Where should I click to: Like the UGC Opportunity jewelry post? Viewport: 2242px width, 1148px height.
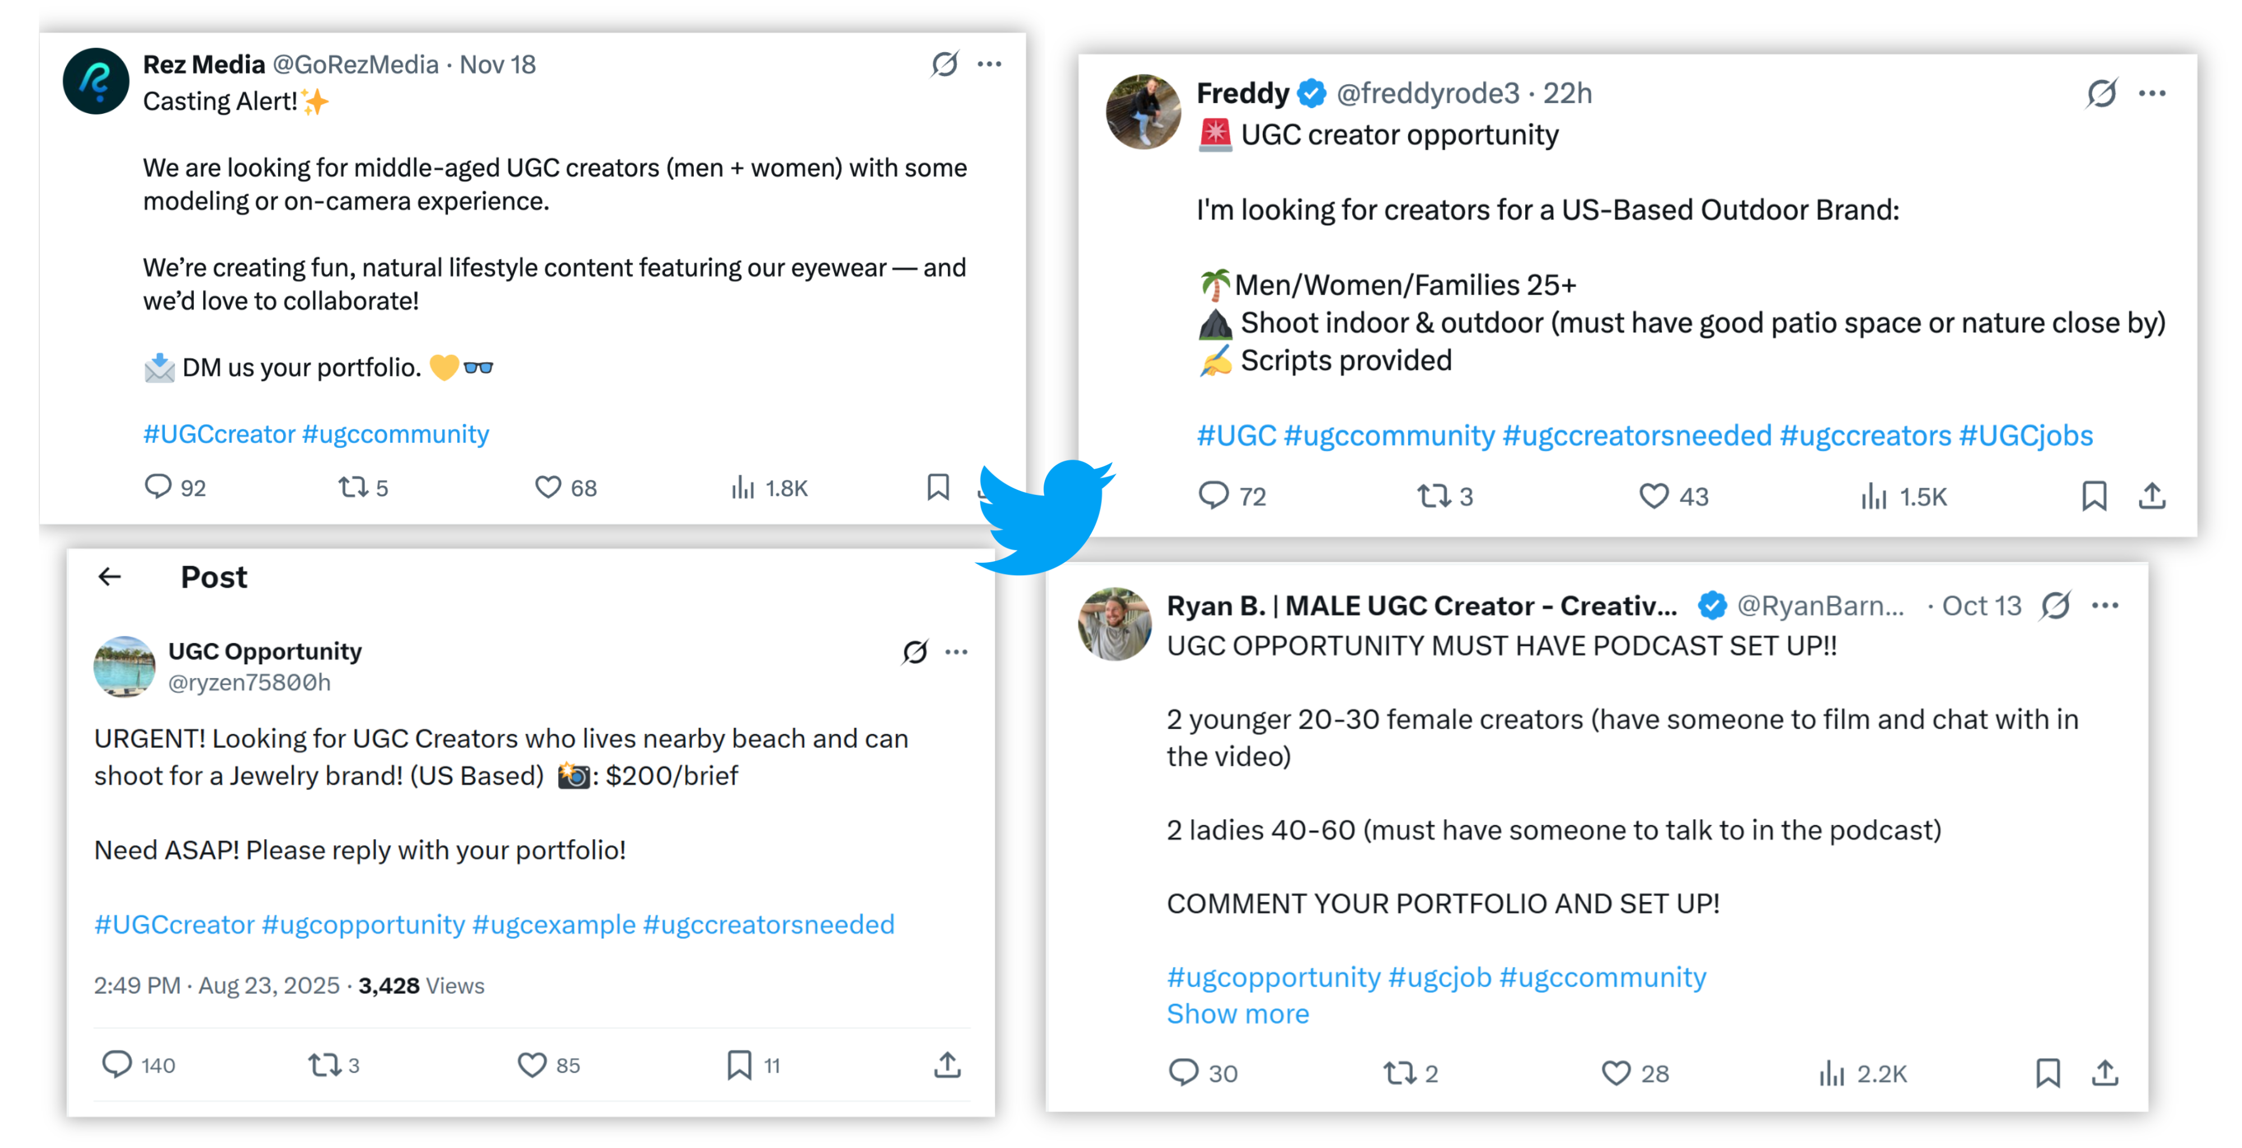tap(532, 1064)
